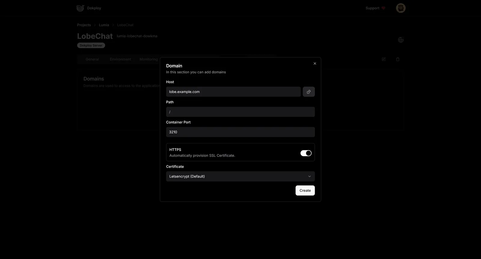This screenshot has height=259, width=481.
Task: Focus the Host input with lobe.example.com
Action: point(233,92)
